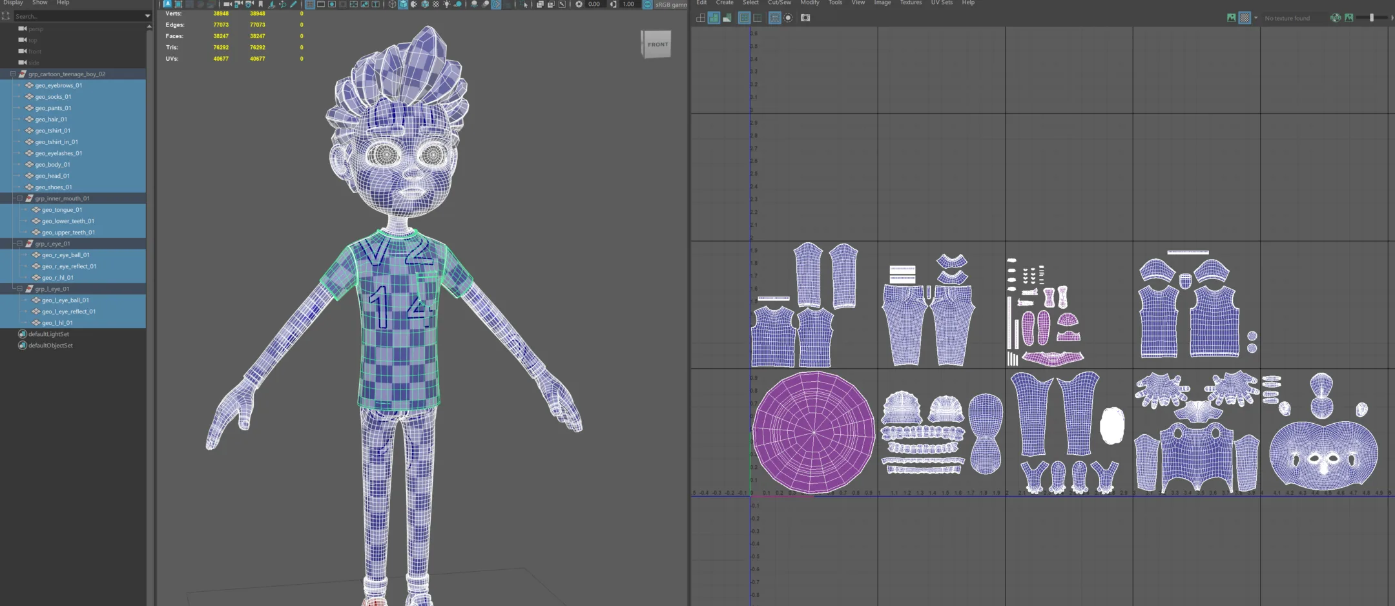Click the UV snapshot camera icon
The height and width of the screenshot is (606, 1395).
805,18
